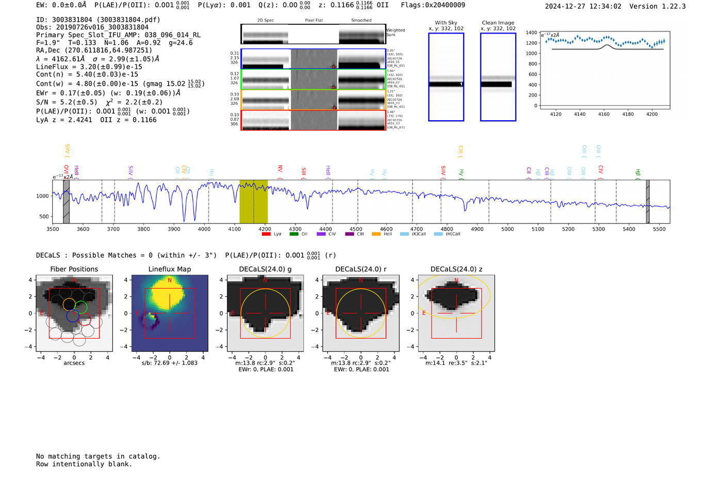Select the Weighted Sum spectrum row
This screenshot has width=722, height=492.
314,34
